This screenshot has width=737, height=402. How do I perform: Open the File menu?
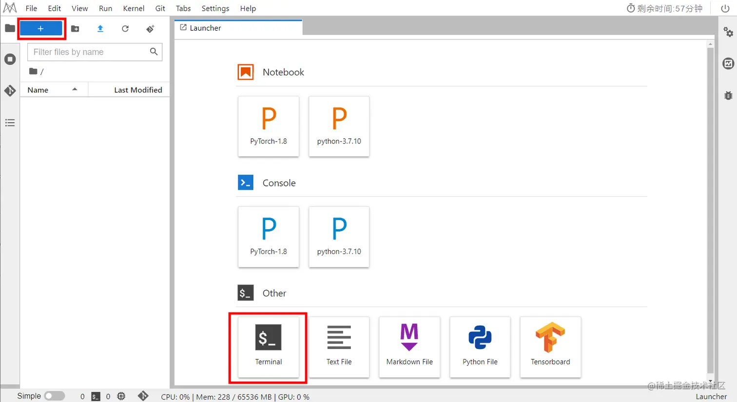pyautogui.click(x=31, y=8)
